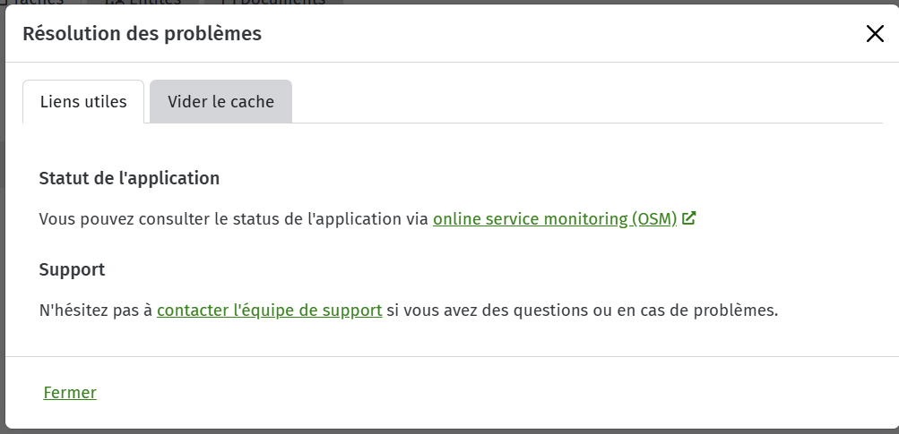Click the Support section heading

click(x=73, y=269)
